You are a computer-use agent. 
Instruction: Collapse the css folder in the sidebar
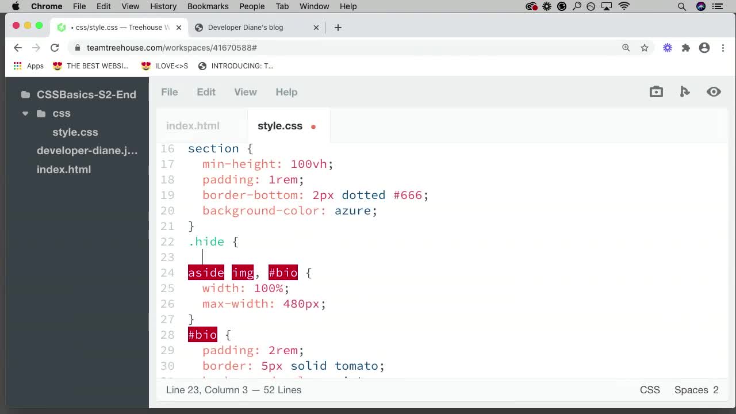click(25, 113)
